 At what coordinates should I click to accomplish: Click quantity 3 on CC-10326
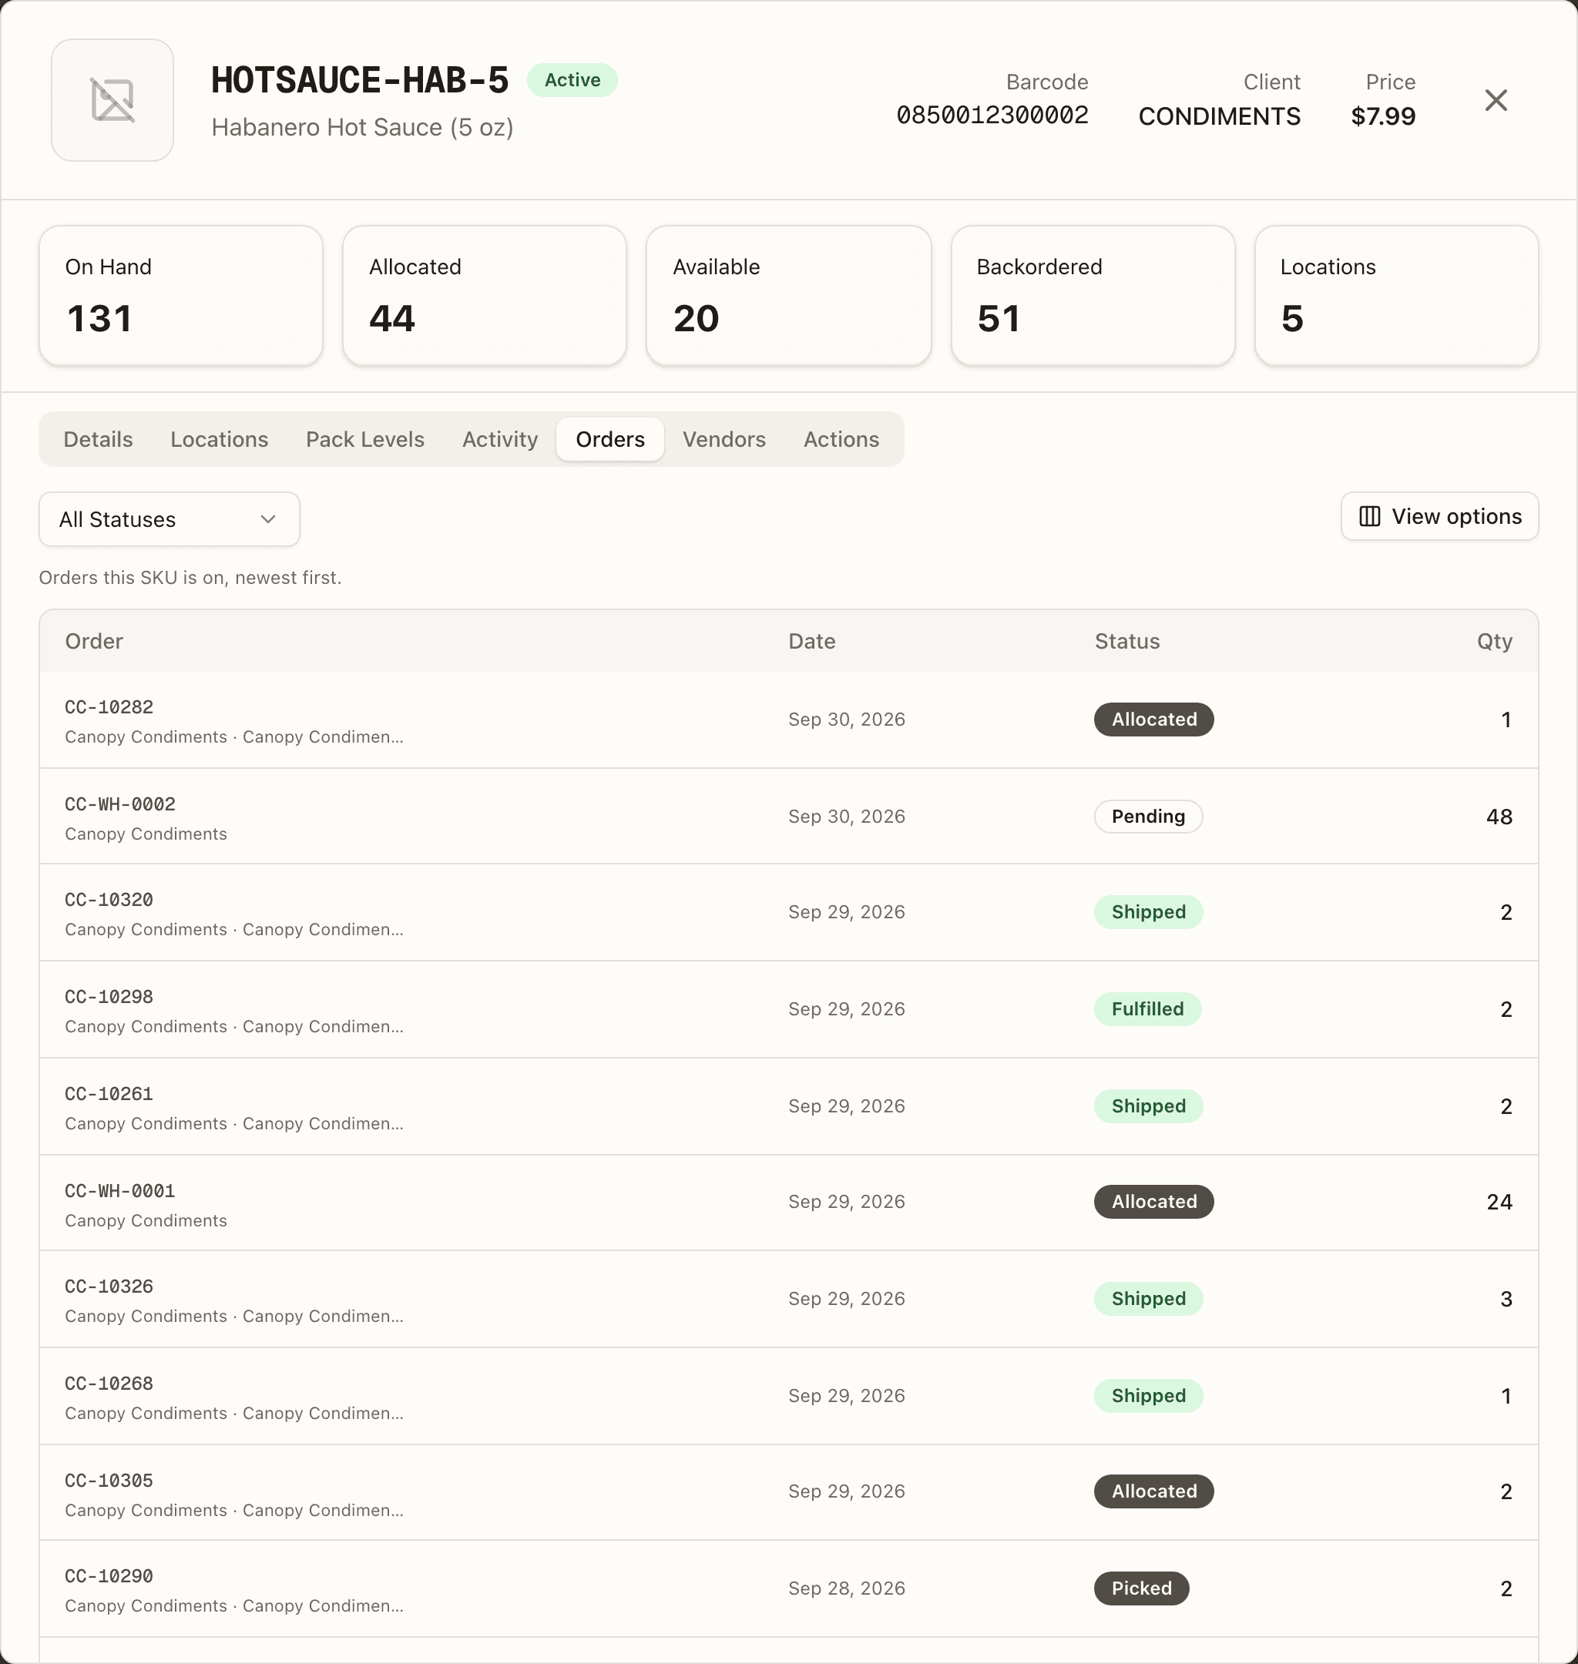(x=1506, y=1299)
